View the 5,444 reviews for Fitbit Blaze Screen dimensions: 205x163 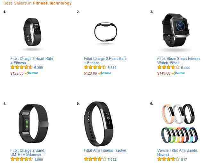tap(185, 68)
